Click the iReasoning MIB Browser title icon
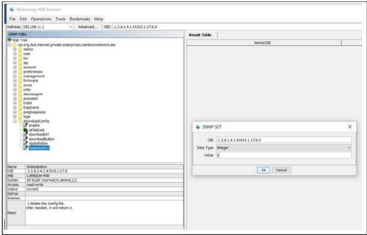The width and height of the screenshot is (367, 235). 12,9
